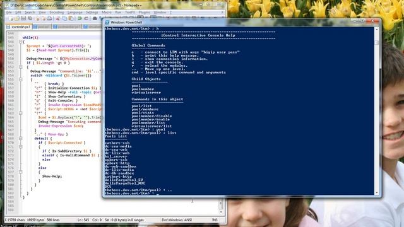The height and width of the screenshot is (227, 404).
Task: Click the New file icon in Notepad++ toolbar
Action: click(11, 18)
